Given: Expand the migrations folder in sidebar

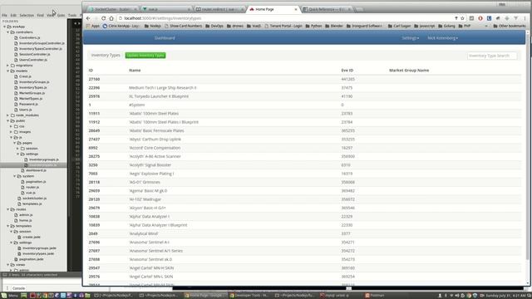Looking at the screenshot, I should [x=8, y=66].
